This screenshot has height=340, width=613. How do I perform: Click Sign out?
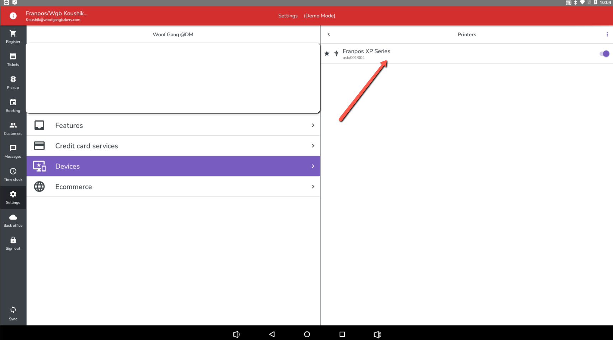13,243
